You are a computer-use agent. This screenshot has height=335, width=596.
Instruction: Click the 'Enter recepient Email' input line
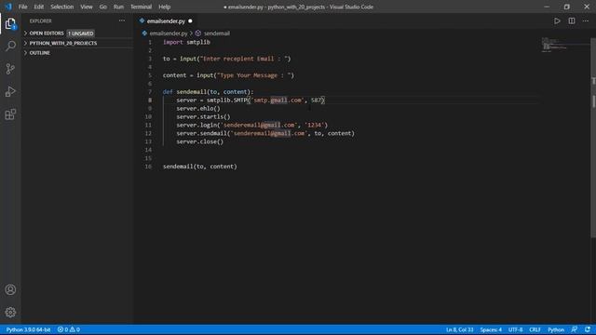click(x=226, y=59)
